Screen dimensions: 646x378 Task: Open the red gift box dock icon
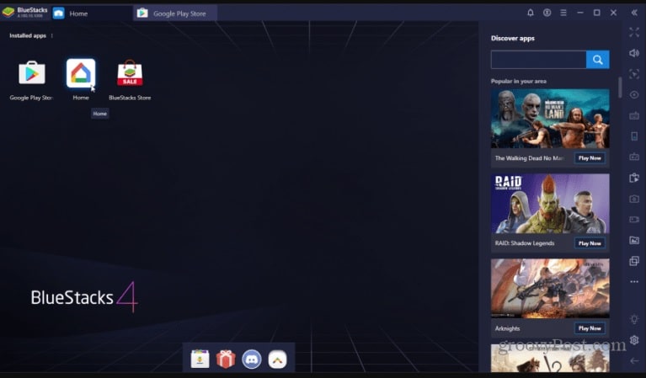pyautogui.click(x=226, y=359)
